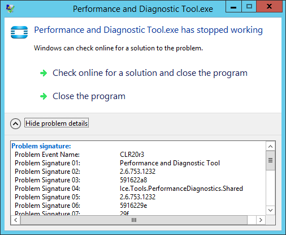Click green arrow beside Close the program
This screenshot has height=235, width=286.
tap(44, 96)
